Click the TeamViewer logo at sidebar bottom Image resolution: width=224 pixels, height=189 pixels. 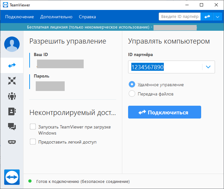[x=12, y=177]
